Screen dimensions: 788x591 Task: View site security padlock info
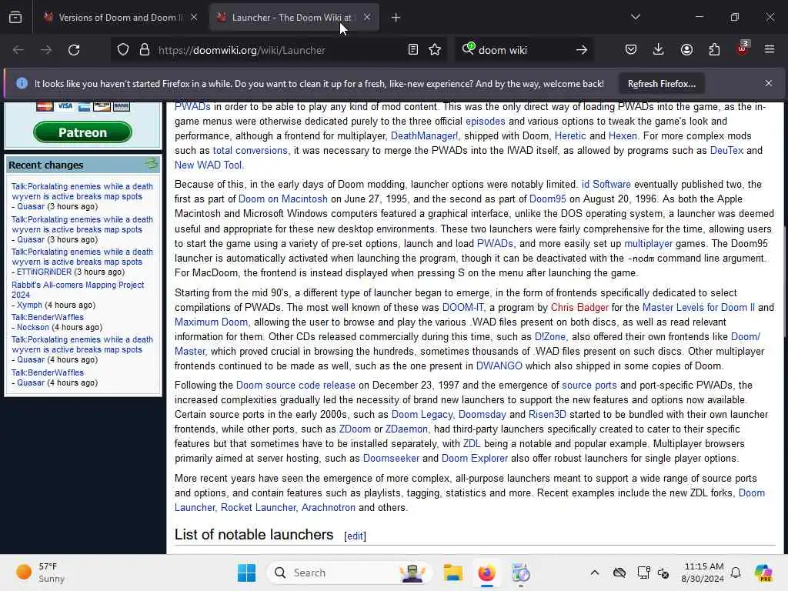[x=145, y=50]
